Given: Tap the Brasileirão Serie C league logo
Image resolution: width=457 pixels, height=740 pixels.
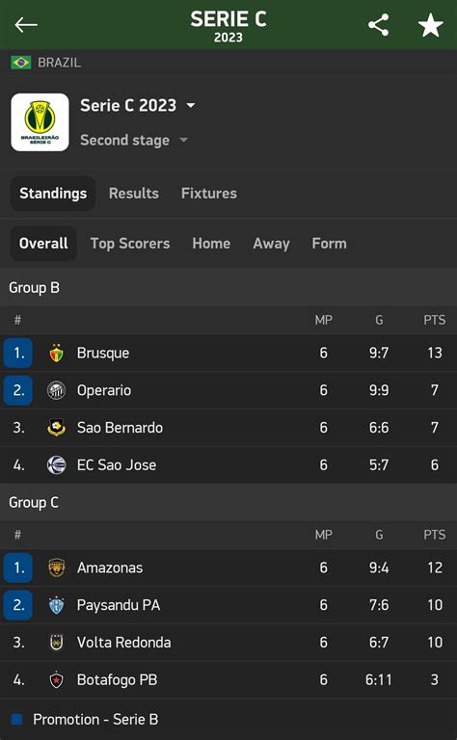Looking at the screenshot, I should pyautogui.click(x=40, y=122).
